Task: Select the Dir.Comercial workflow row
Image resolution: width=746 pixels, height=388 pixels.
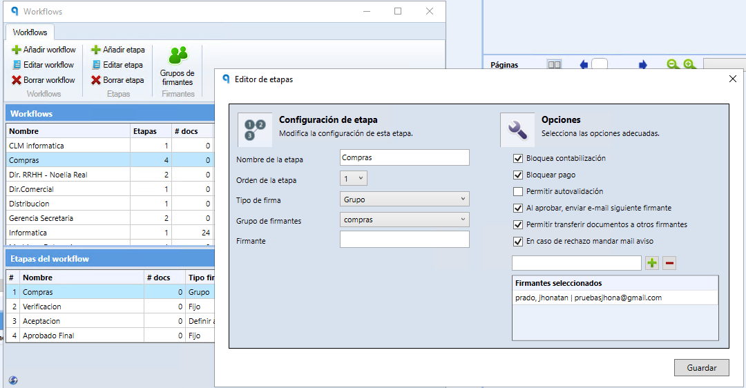Action: tap(111, 189)
